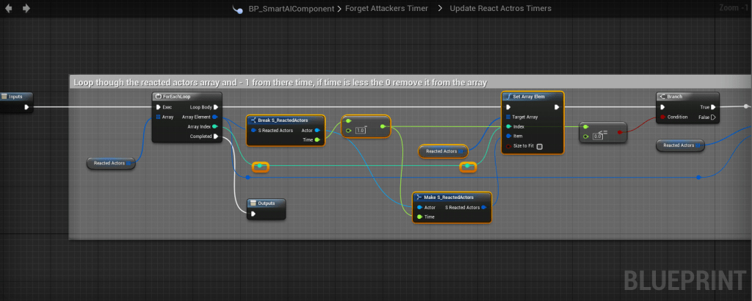Click the Break S_ReactedActors node icon
The height and width of the screenshot is (301, 752).
tap(253, 120)
